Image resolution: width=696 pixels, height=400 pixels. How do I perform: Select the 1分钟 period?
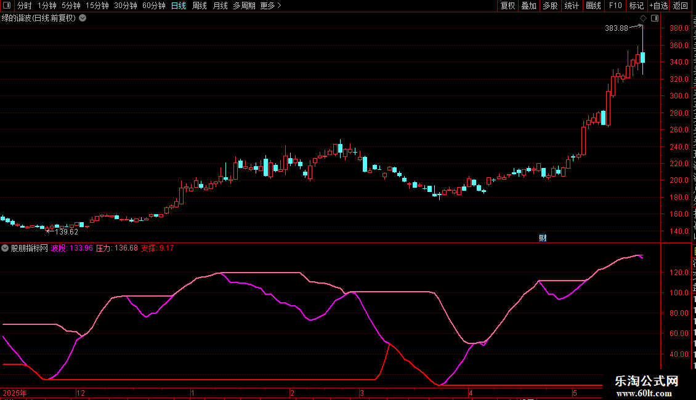point(47,6)
